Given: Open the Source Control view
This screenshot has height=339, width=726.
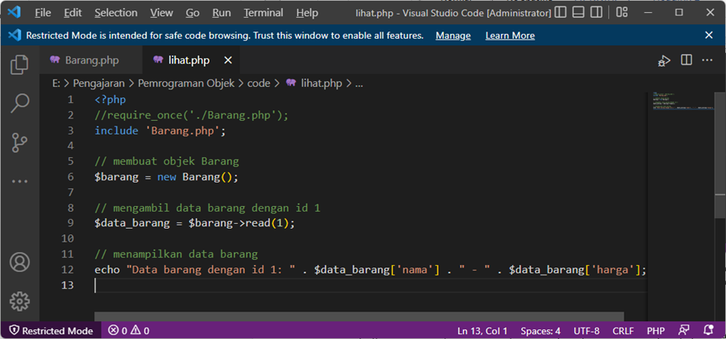Looking at the screenshot, I should [x=19, y=143].
